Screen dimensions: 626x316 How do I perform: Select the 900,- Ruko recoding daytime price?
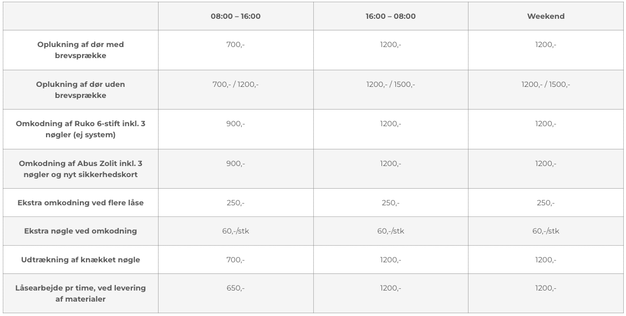pyautogui.click(x=236, y=124)
